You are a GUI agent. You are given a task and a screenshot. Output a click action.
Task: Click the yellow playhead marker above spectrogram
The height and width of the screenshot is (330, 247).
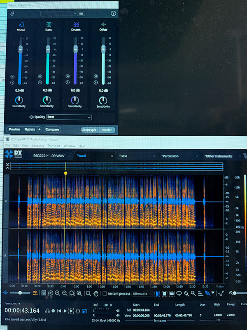click(x=66, y=173)
